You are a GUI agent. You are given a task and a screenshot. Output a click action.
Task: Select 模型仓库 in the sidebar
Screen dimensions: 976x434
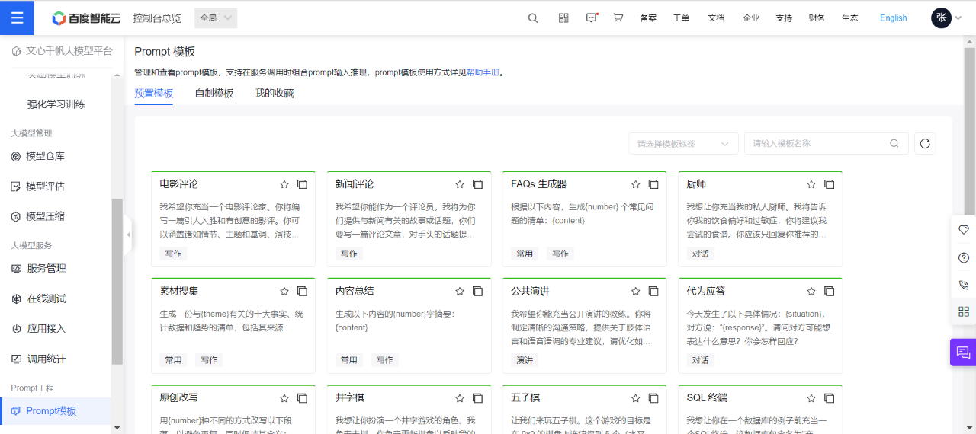point(46,156)
